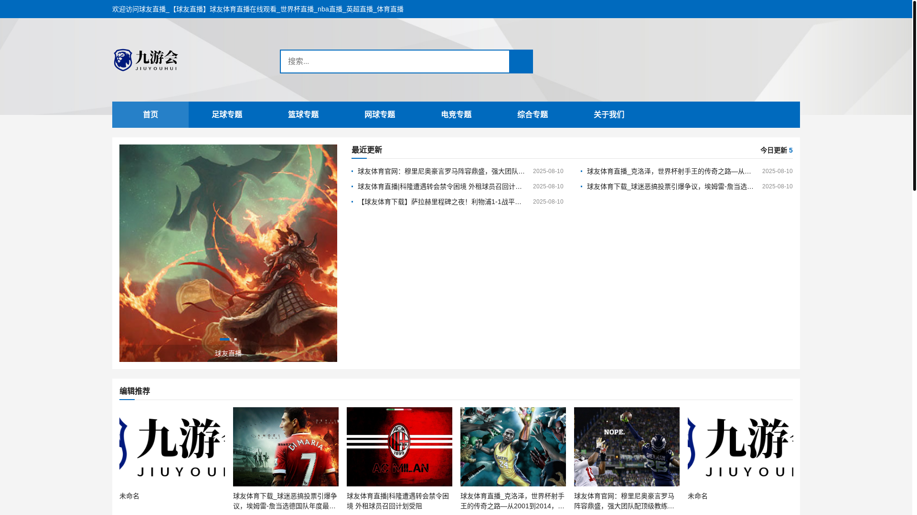The width and height of the screenshot is (917, 515).
Task: Click the first 未命名 card title
Action: pyautogui.click(x=129, y=496)
